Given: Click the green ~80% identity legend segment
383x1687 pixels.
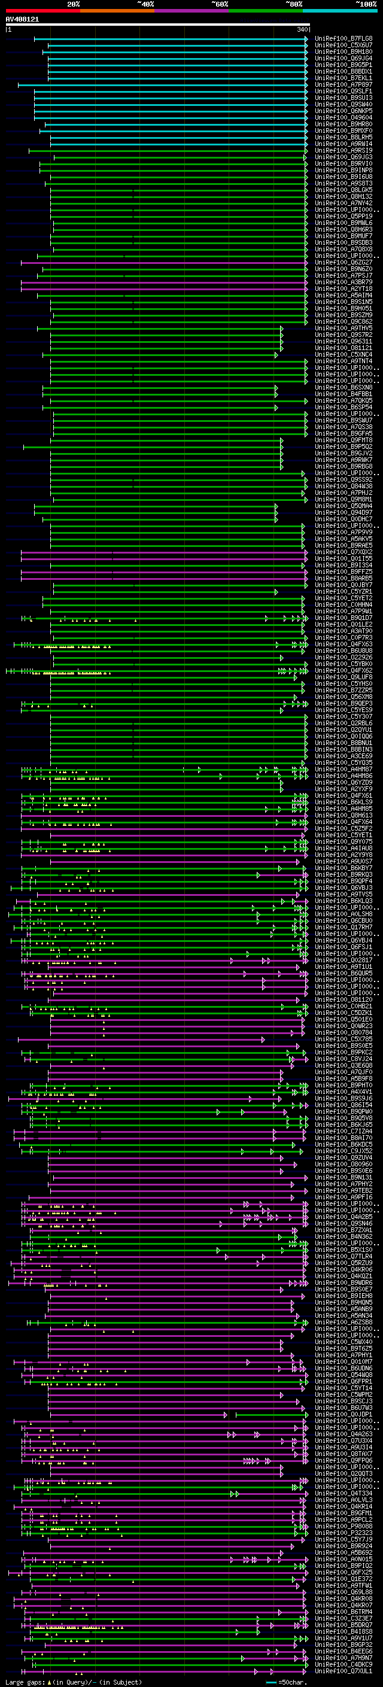Looking at the screenshot, I should (x=265, y=11).
